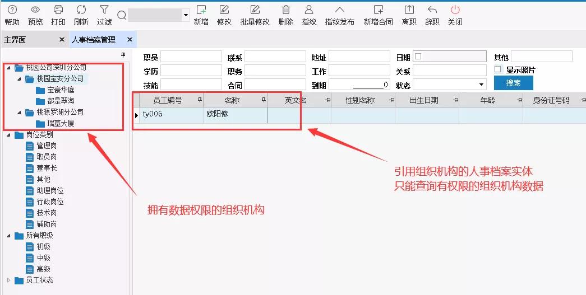Select the 助理岗位 item
The width and height of the screenshot is (586, 295).
(x=50, y=190)
